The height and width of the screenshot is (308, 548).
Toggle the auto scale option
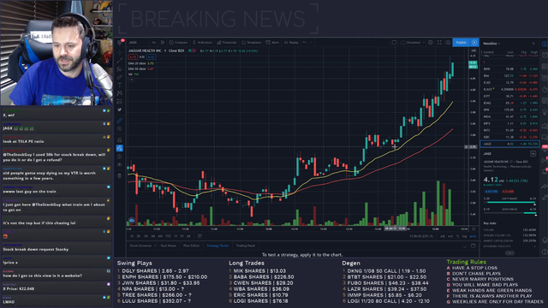click(x=473, y=236)
